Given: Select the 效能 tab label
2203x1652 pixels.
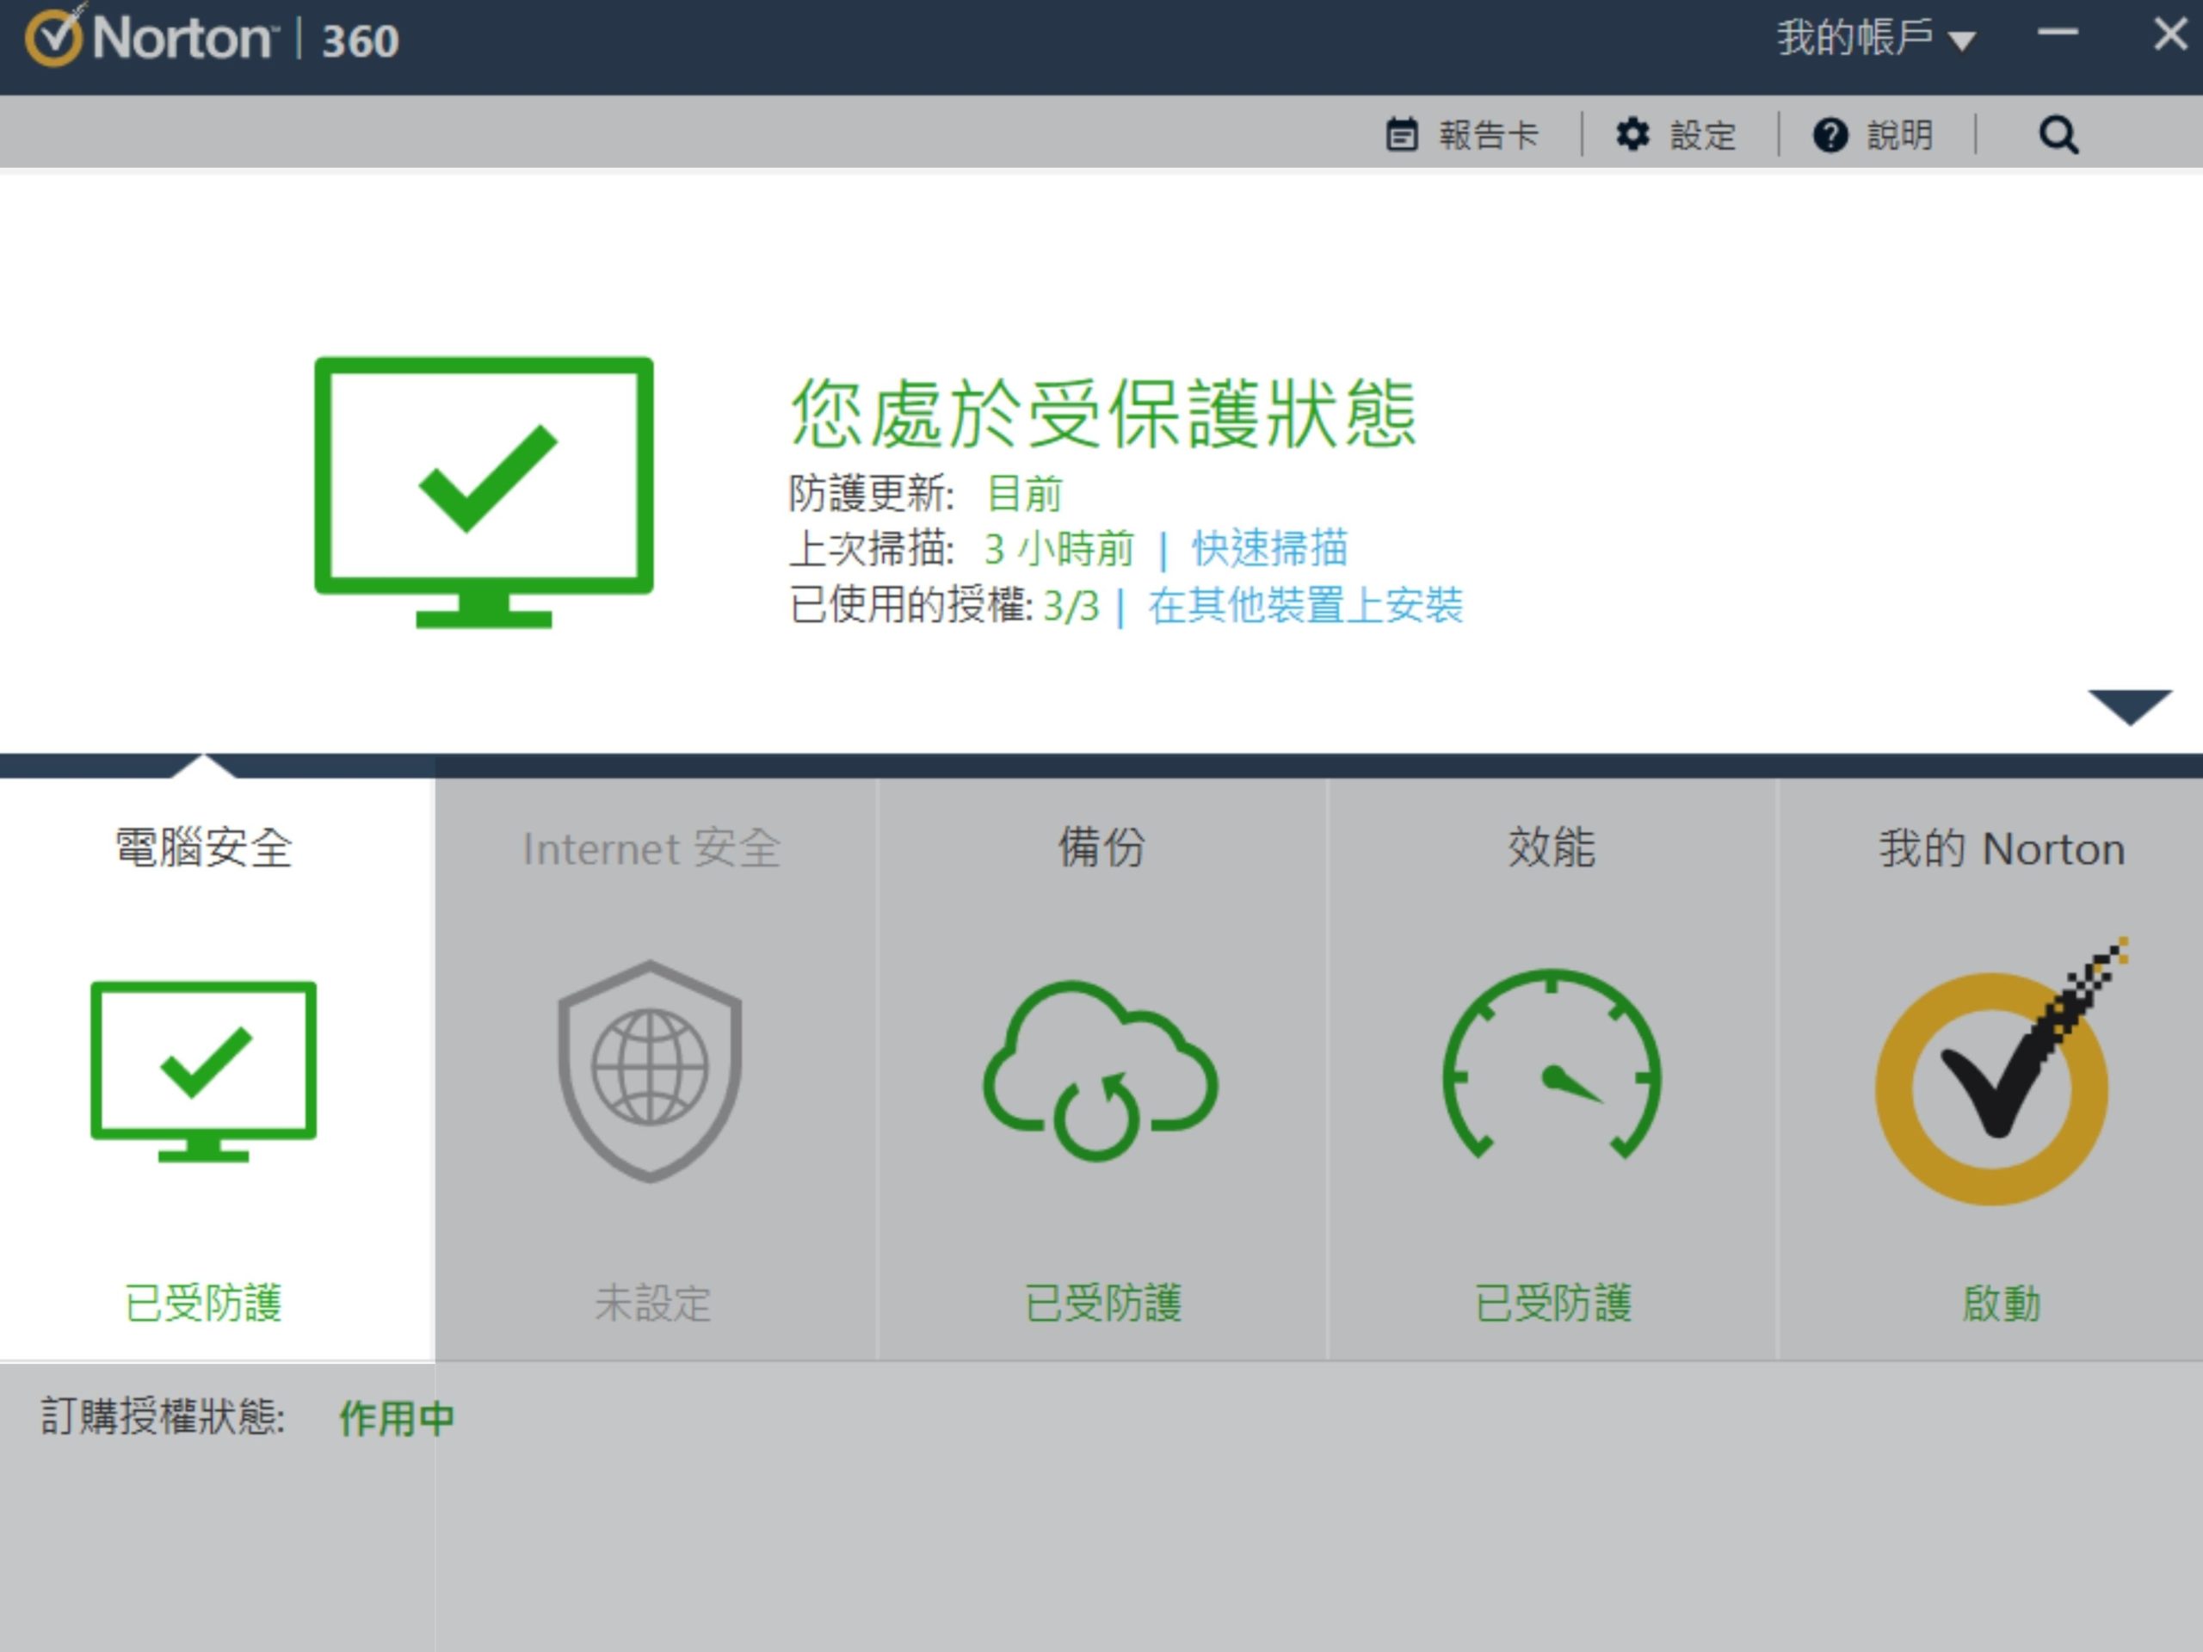Looking at the screenshot, I should pyautogui.click(x=1551, y=848).
